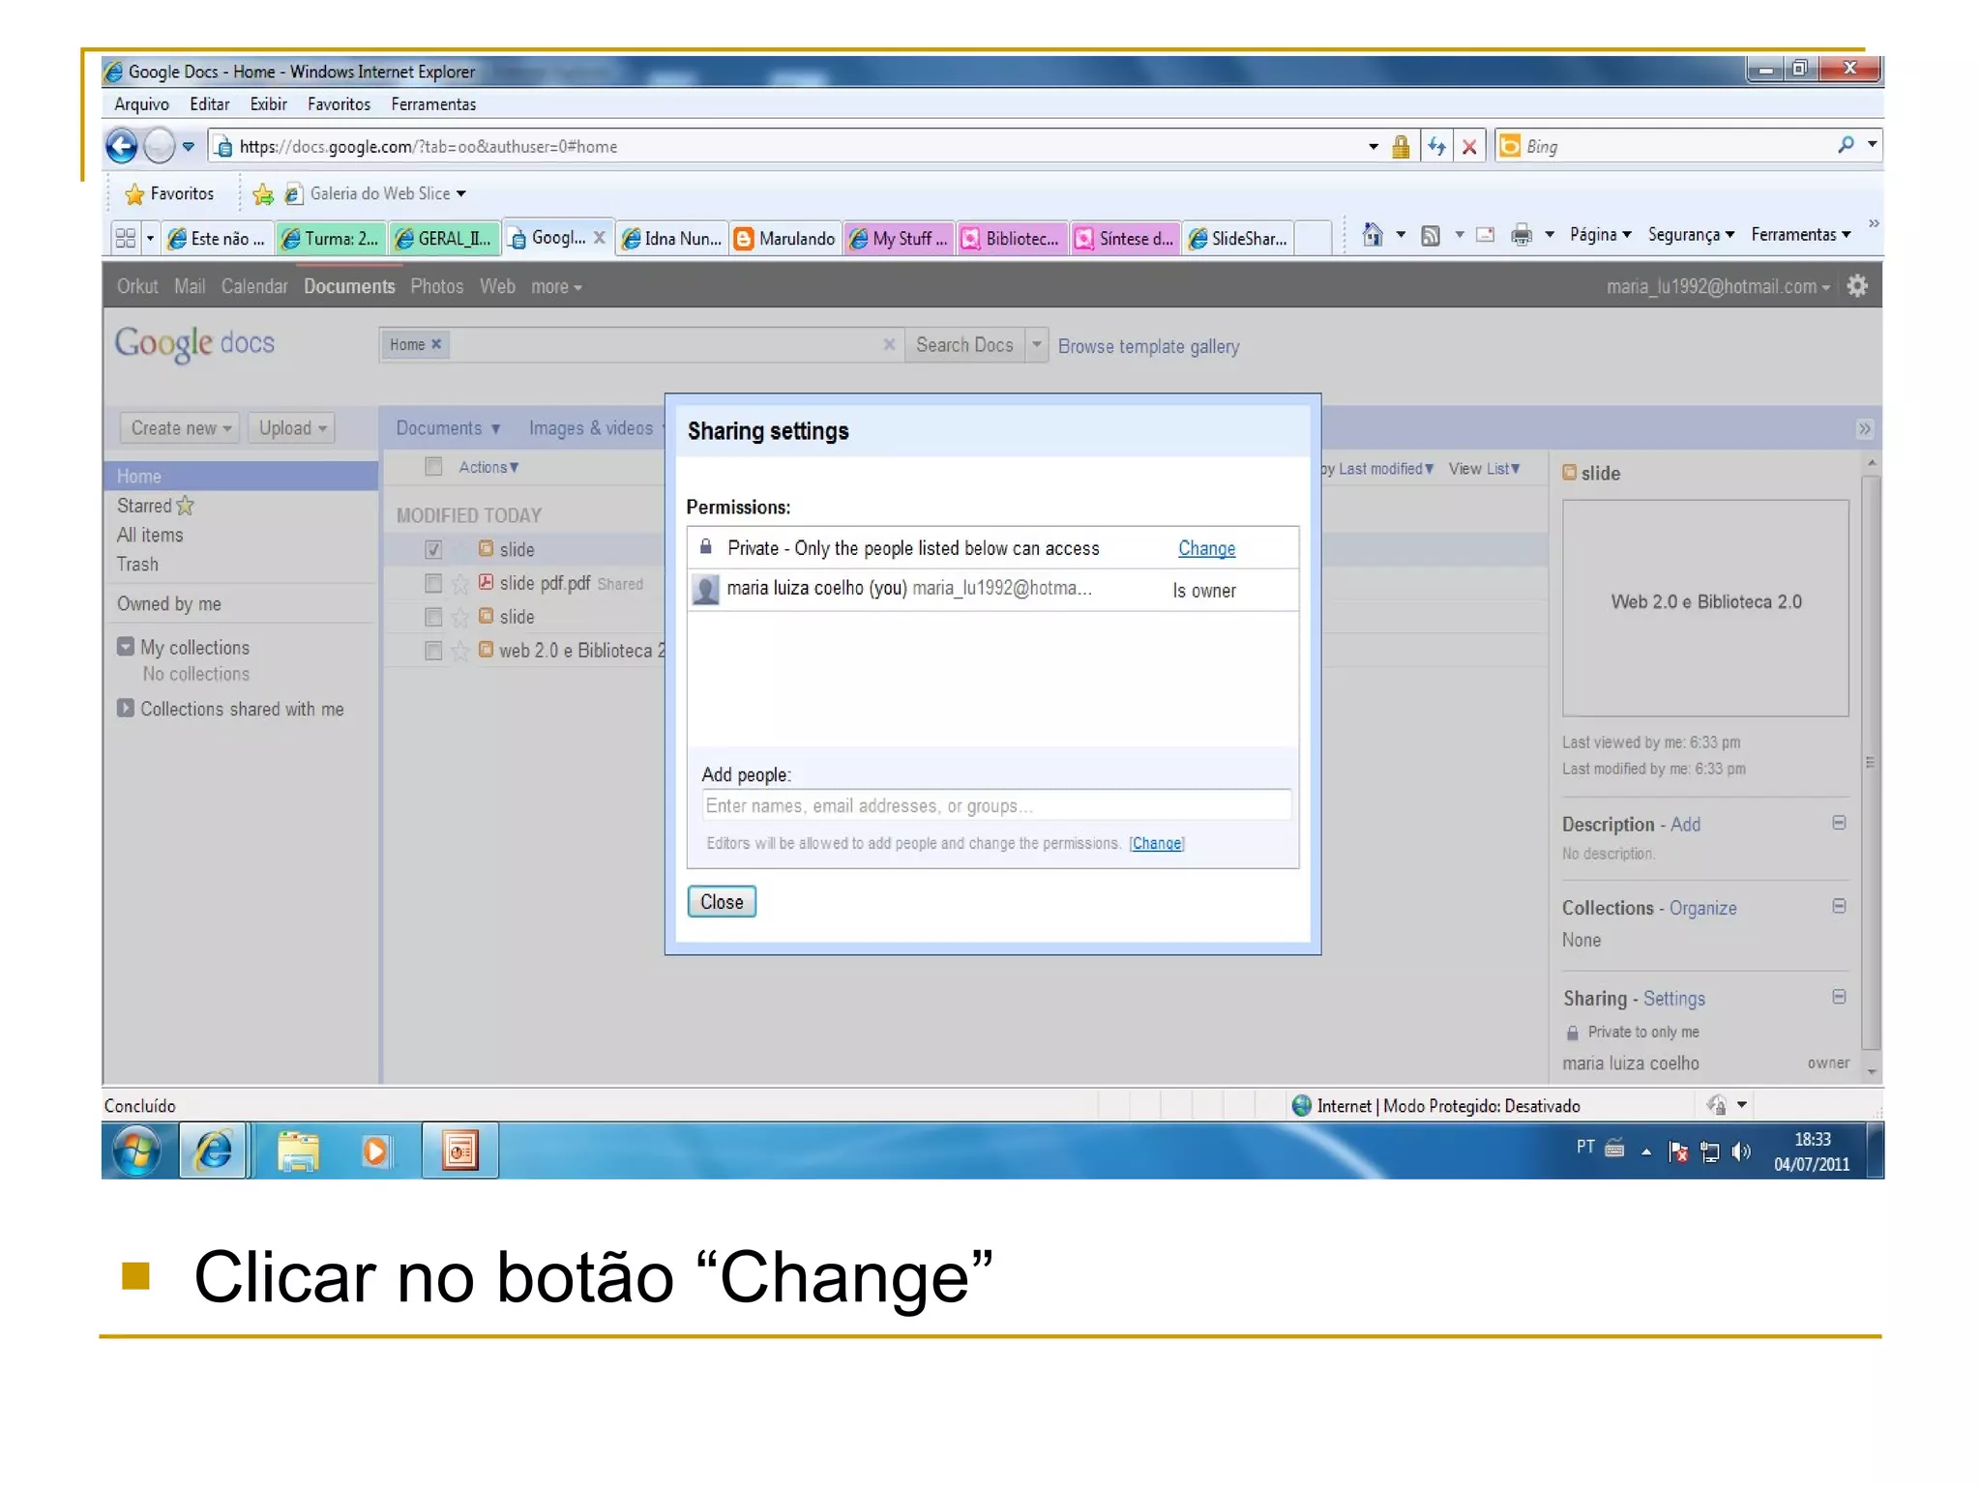Switch to the SlideShar... browser tab
1981x1485 pixels.
click(1240, 239)
